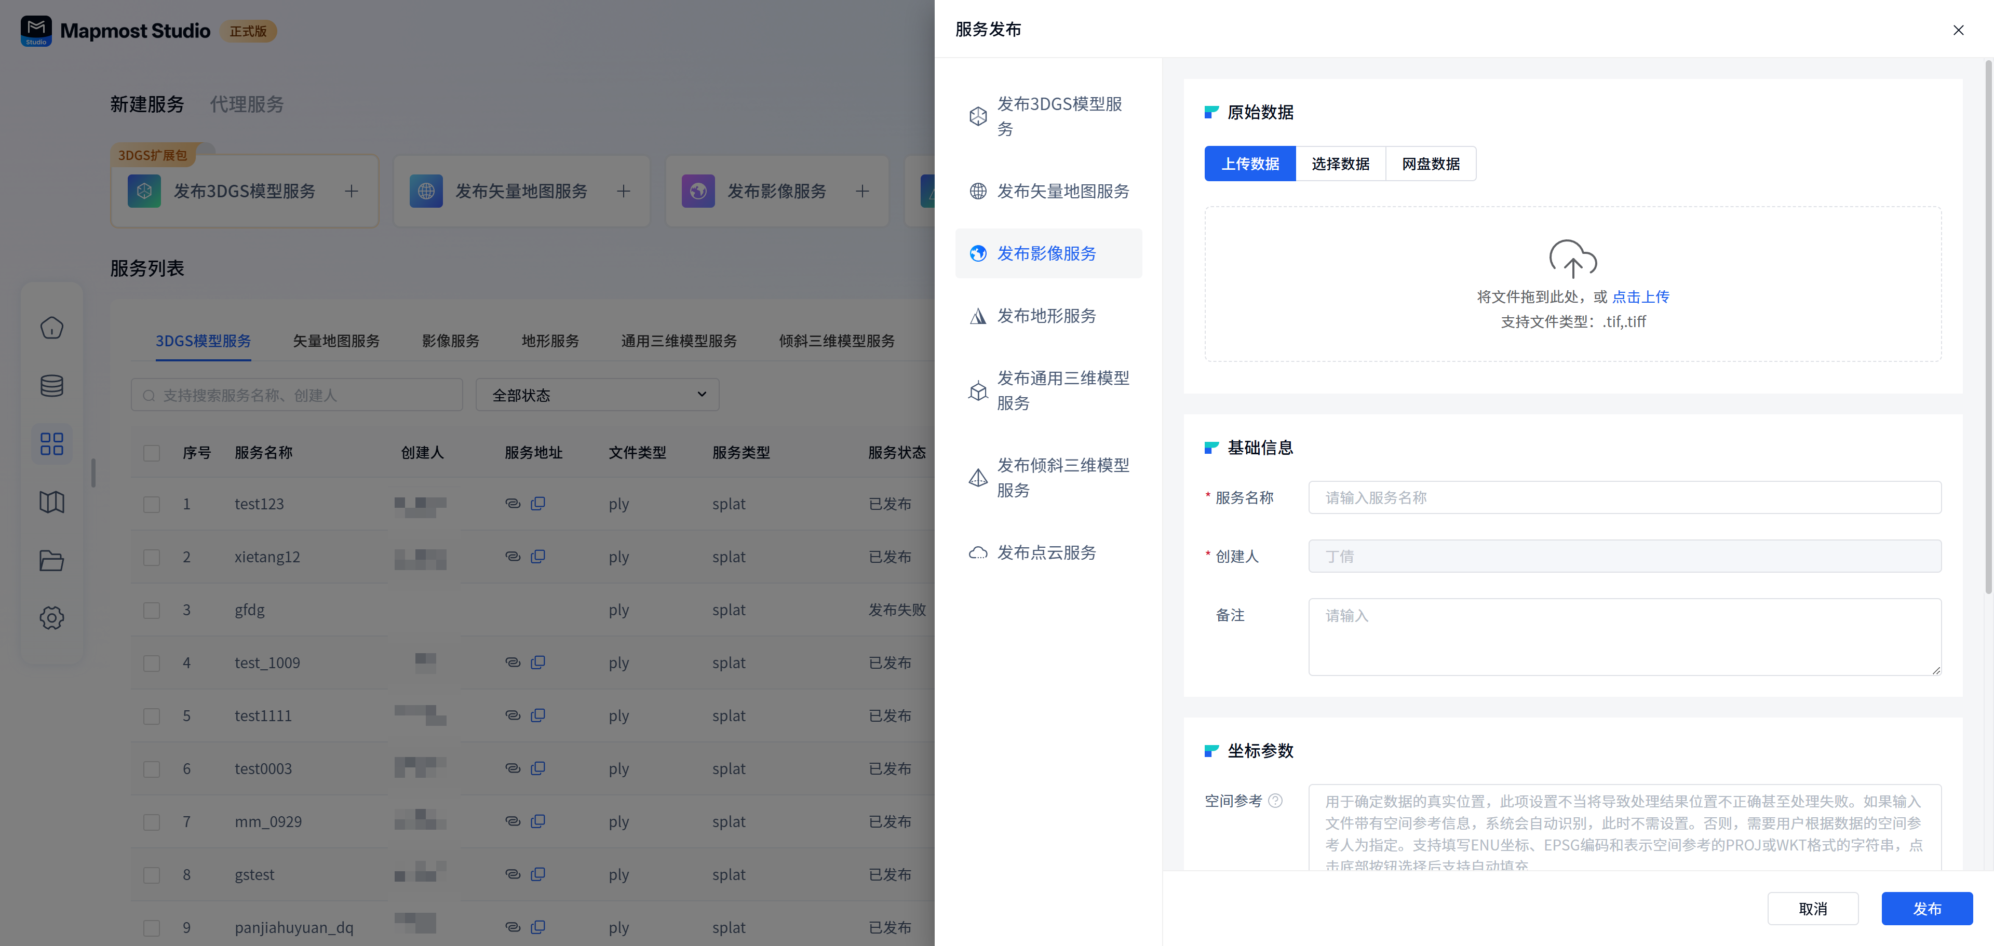Check the checkbox for test123 row
The width and height of the screenshot is (1994, 946).
point(152,504)
